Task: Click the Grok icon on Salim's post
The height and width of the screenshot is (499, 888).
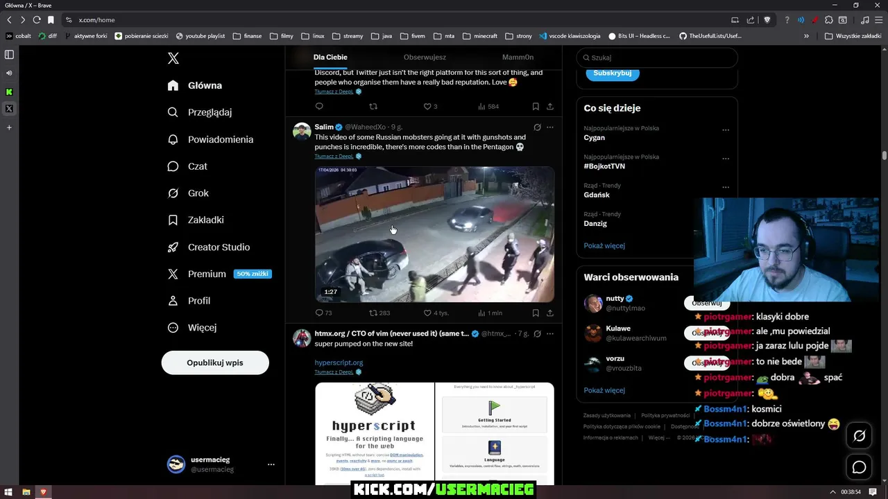Action: click(537, 128)
